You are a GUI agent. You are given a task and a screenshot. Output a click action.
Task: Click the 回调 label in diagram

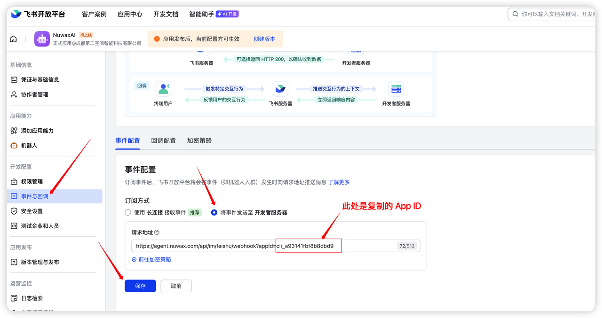click(142, 86)
